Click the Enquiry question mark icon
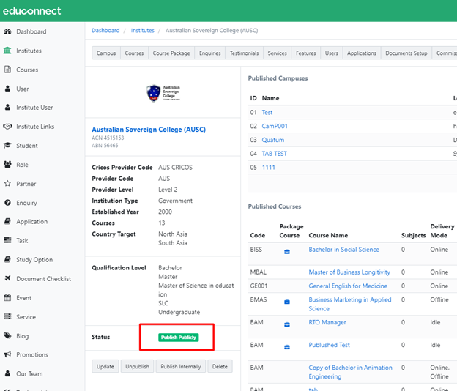This screenshot has width=457, height=391. pos(7,203)
